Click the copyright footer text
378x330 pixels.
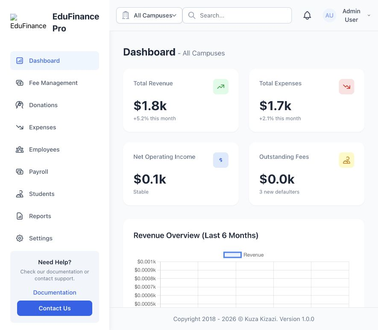(x=244, y=319)
